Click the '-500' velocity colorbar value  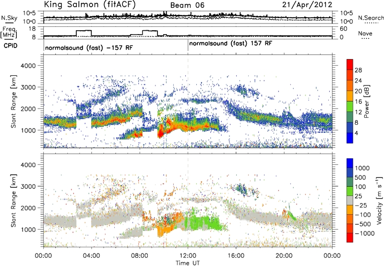pyautogui.click(x=363, y=224)
